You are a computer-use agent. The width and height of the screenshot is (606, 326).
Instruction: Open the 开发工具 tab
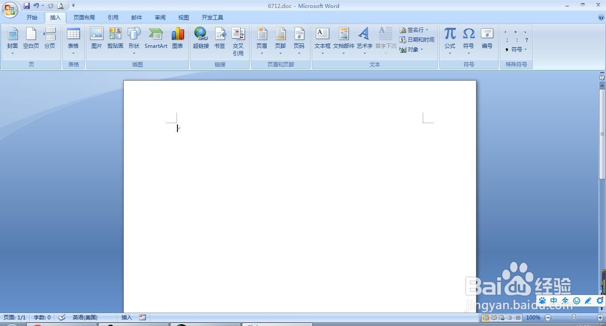click(212, 18)
